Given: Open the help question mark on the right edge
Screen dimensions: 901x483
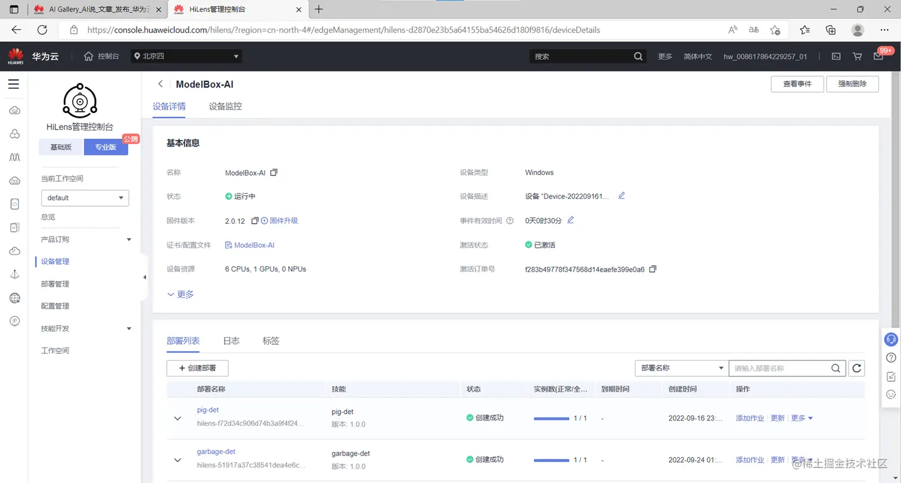Looking at the screenshot, I should [891, 357].
